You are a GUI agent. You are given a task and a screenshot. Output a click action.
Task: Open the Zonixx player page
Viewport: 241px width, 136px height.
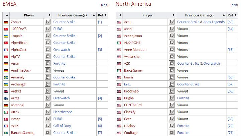(x=16, y=22)
